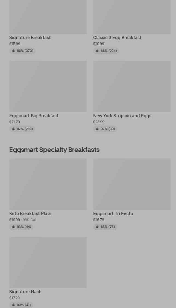Select the Eggsmart Big Breakfast image

click(x=48, y=86)
